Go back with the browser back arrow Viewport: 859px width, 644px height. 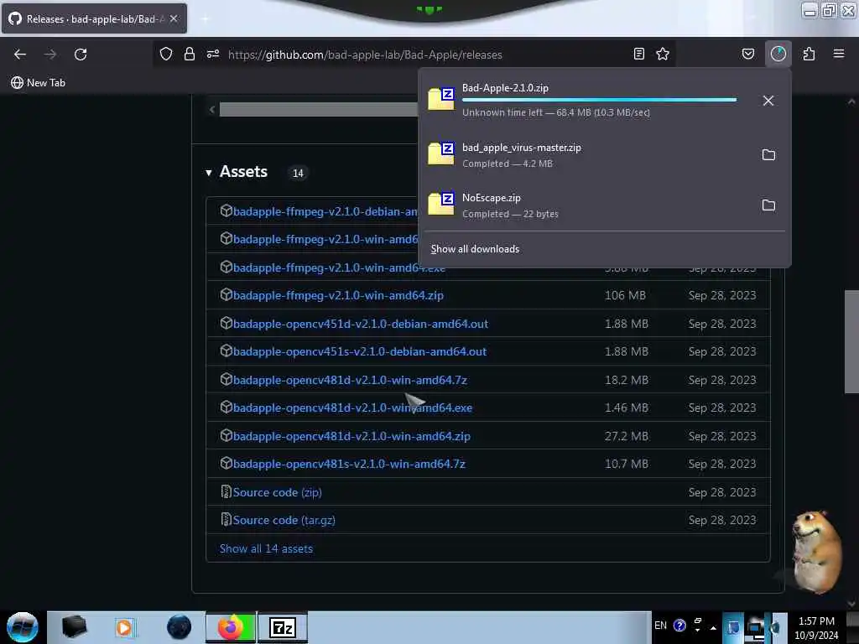[20, 55]
